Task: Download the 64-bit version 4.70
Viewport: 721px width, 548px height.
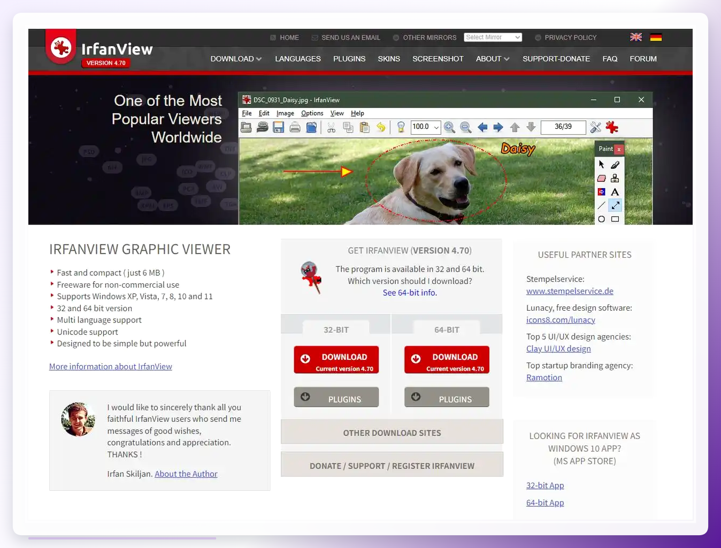Action: tap(447, 360)
